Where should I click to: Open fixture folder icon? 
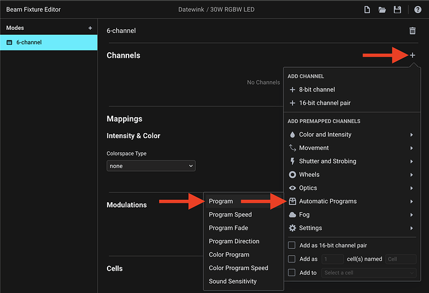[382, 10]
